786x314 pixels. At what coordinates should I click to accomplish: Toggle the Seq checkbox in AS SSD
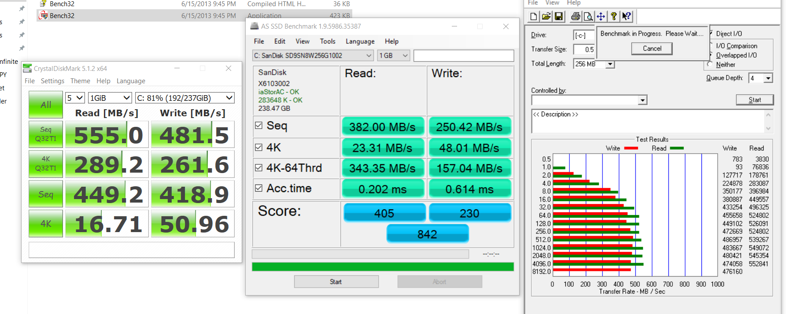259,126
